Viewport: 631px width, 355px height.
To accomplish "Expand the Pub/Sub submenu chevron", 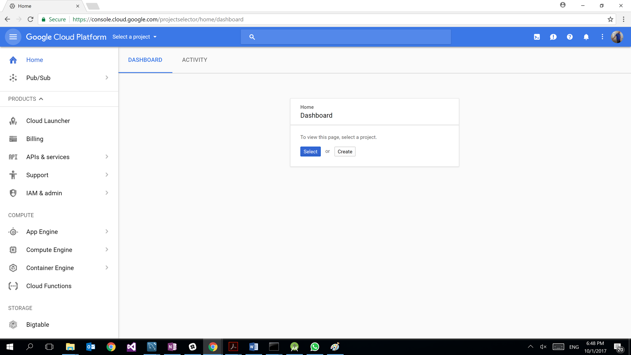I will click(107, 78).
